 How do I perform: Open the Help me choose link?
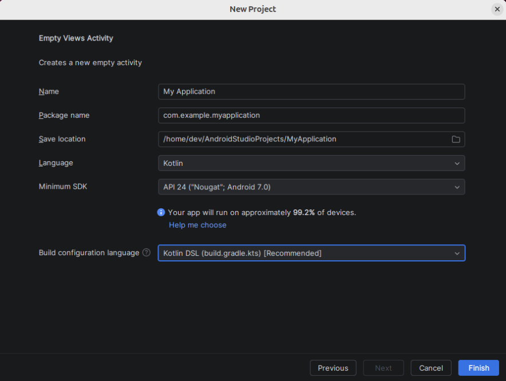coord(197,225)
